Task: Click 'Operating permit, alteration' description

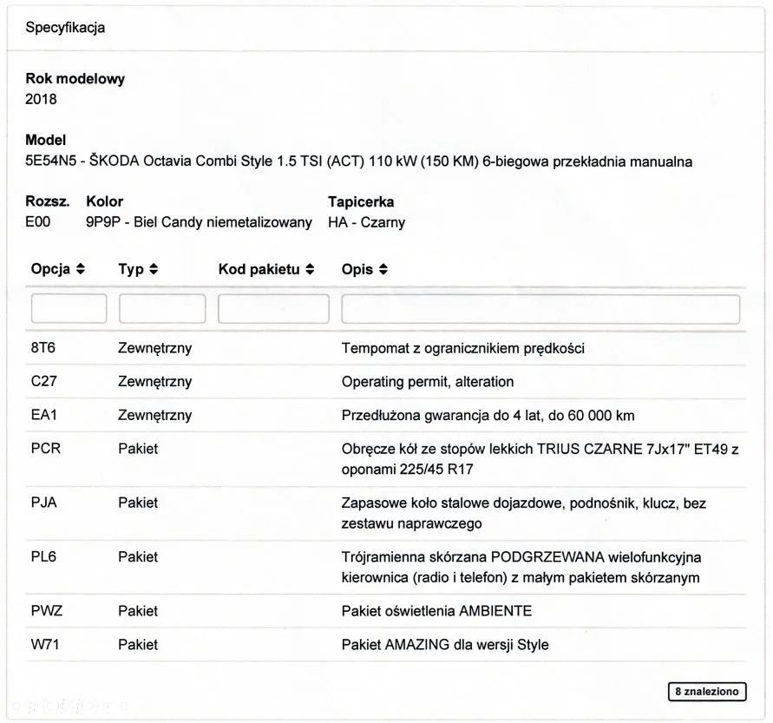Action: [x=428, y=382]
